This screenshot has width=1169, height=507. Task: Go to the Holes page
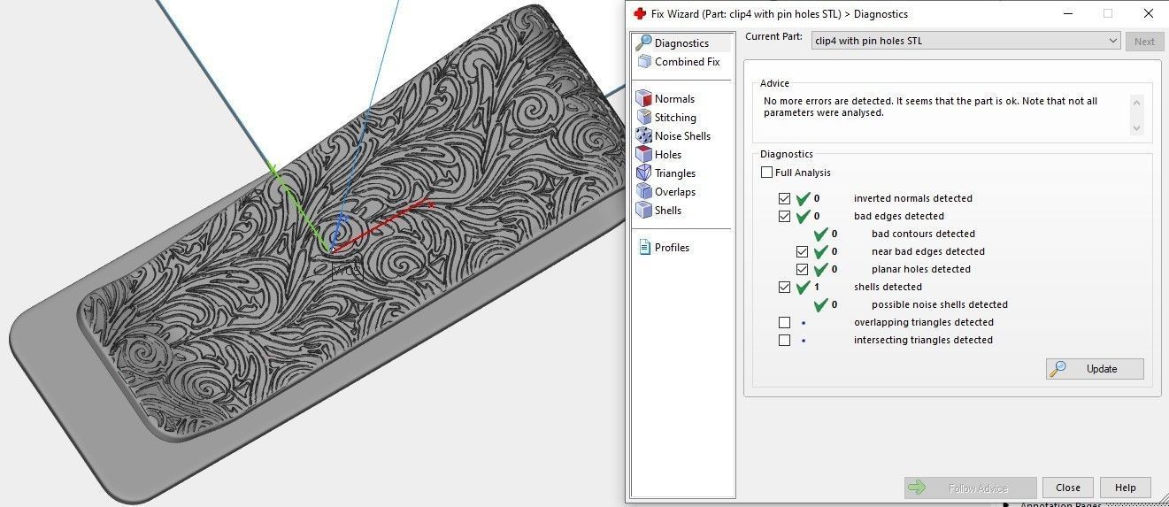[x=668, y=155]
